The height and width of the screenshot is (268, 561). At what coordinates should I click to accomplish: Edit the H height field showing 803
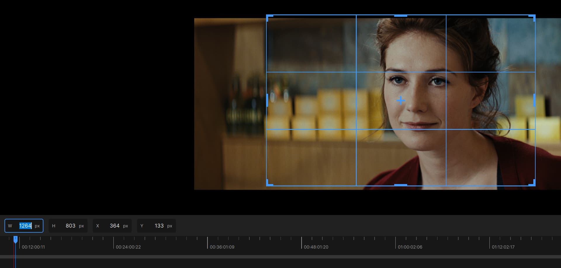[68, 226]
